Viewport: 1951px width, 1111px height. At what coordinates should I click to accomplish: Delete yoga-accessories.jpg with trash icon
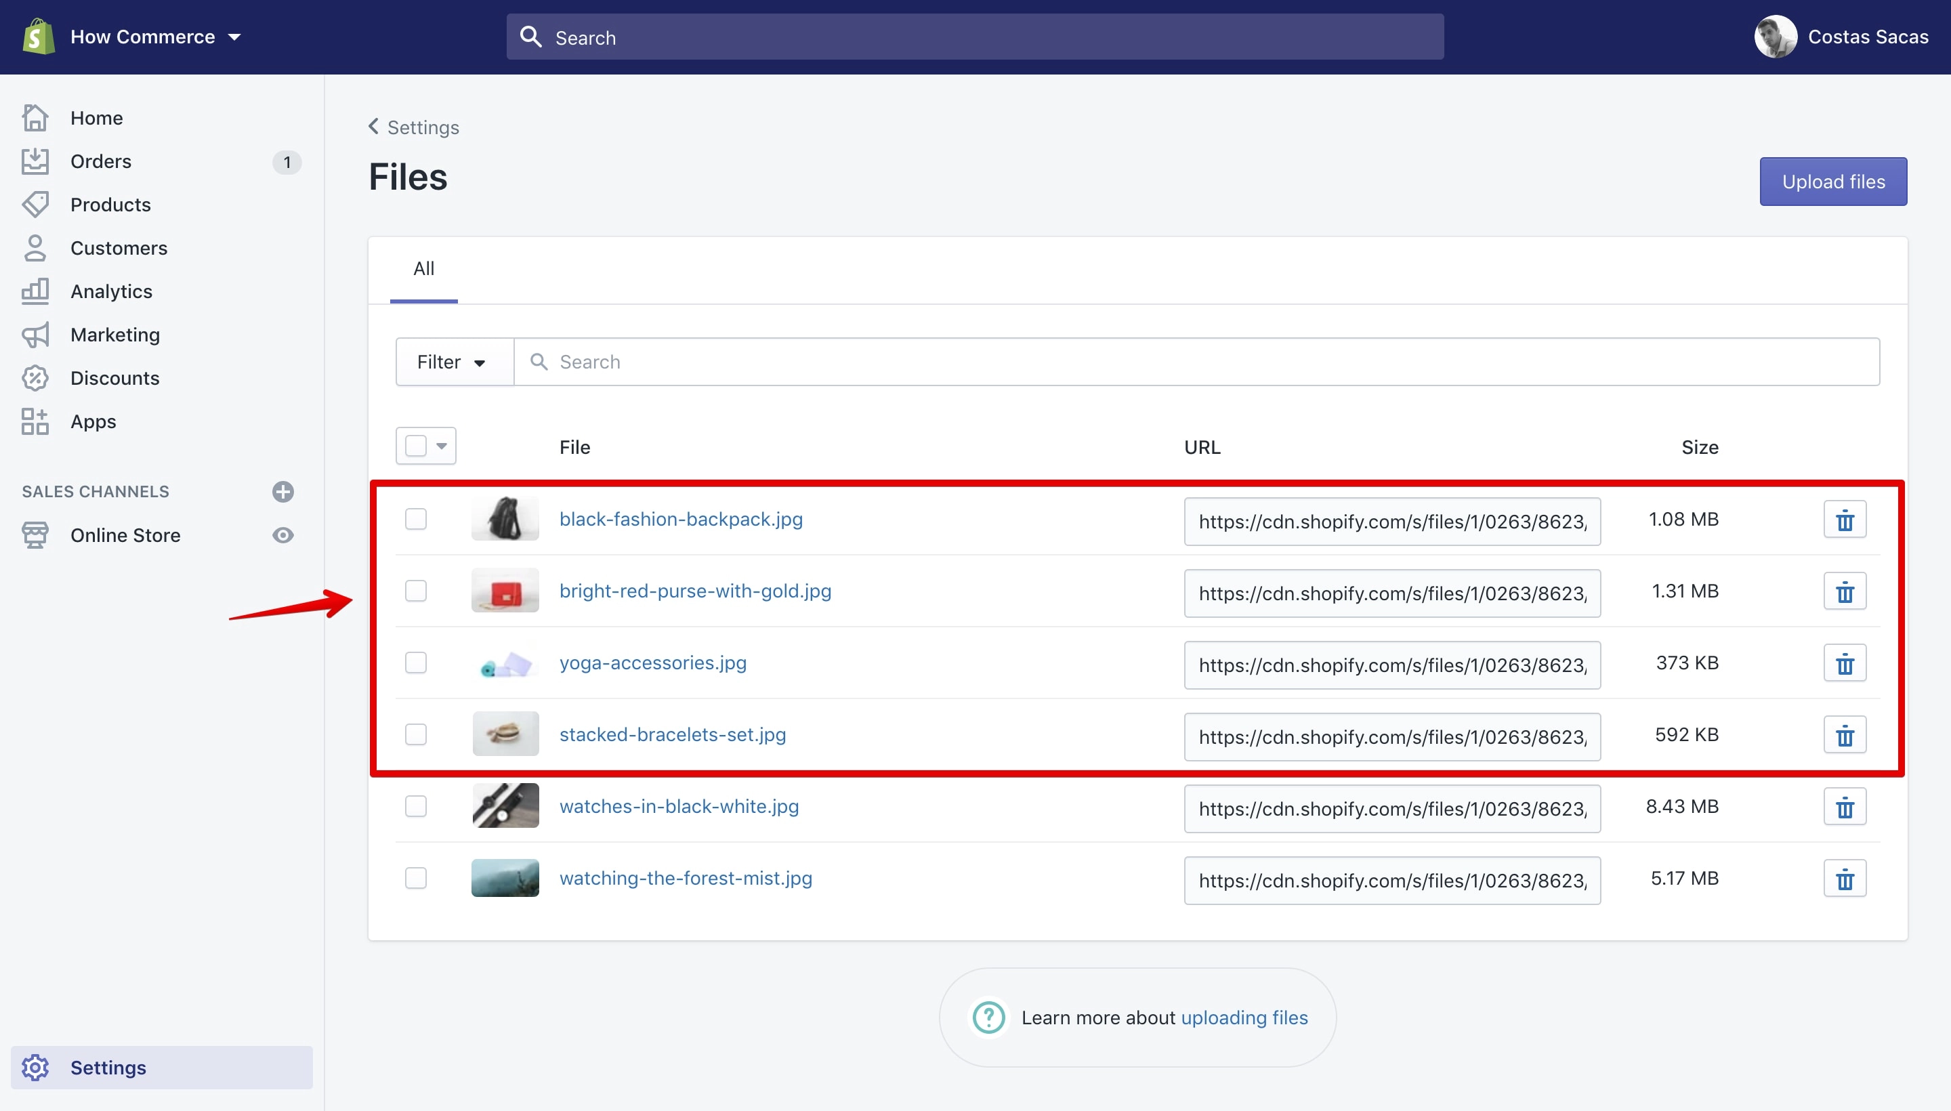pyautogui.click(x=1845, y=663)
